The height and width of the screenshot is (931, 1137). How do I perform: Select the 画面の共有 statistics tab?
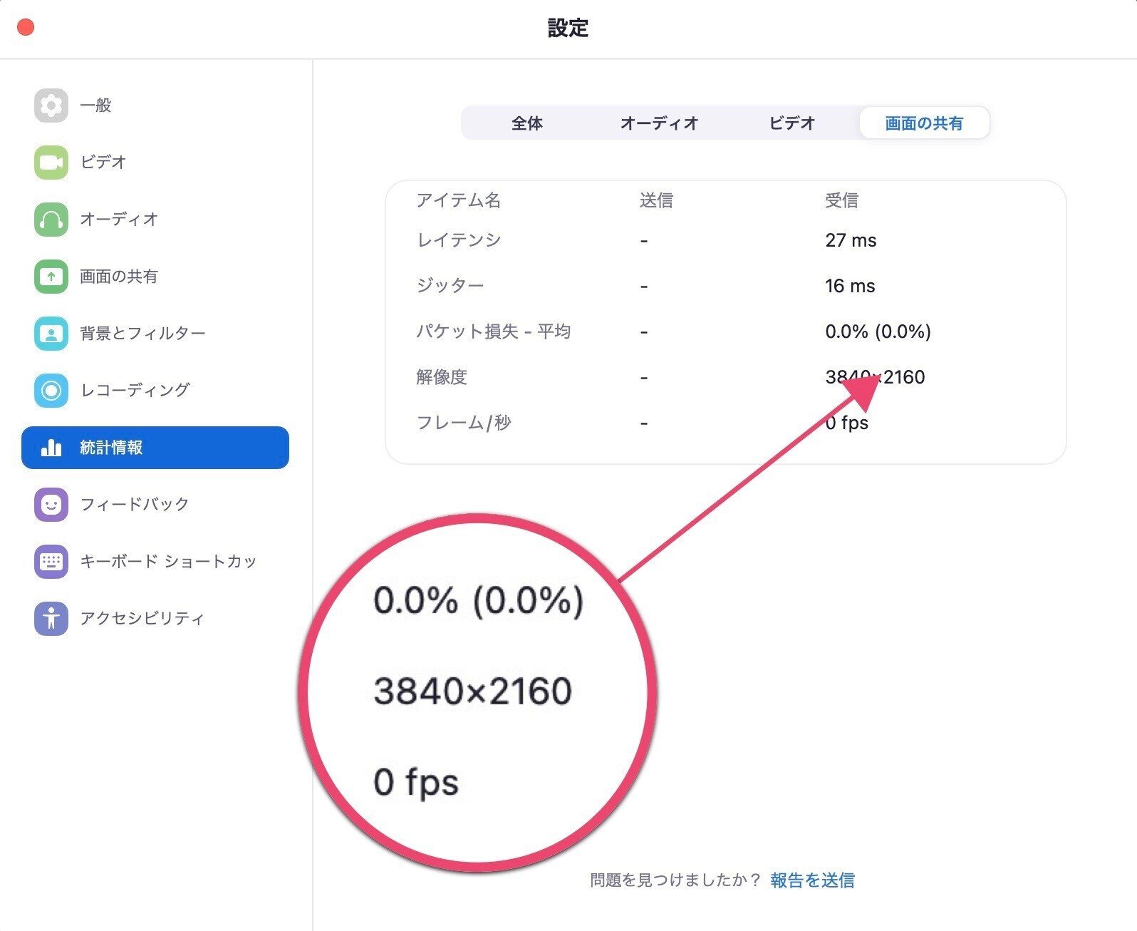pyautogui.click(x=924, y=123)
